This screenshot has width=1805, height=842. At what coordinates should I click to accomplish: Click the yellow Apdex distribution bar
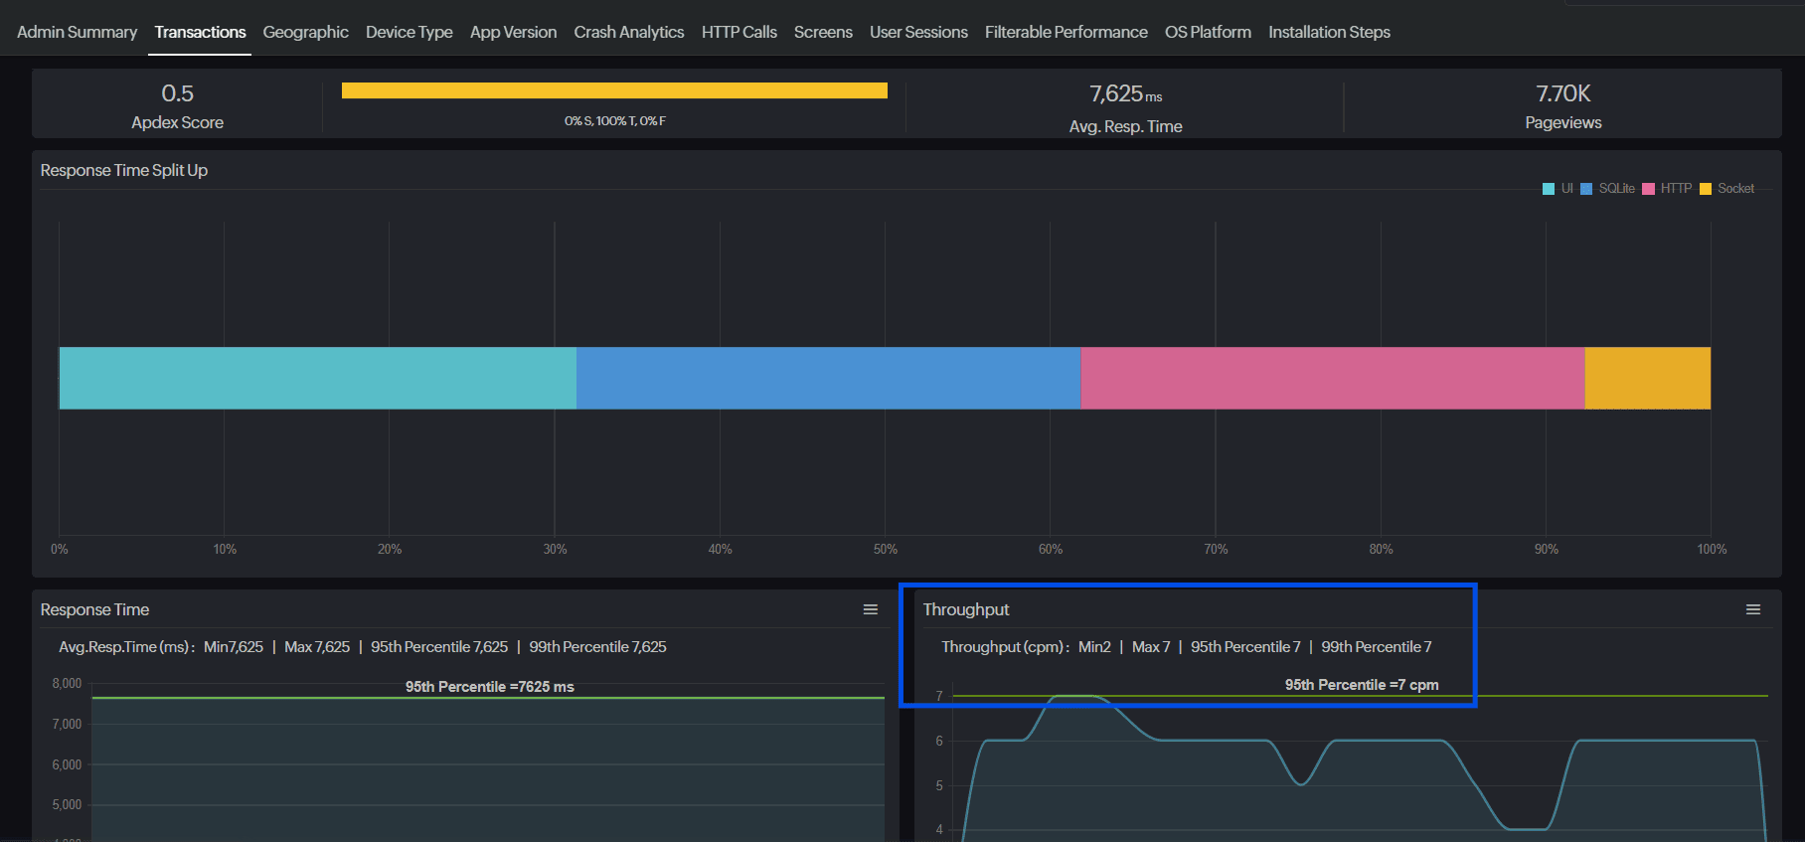(614, 90)
